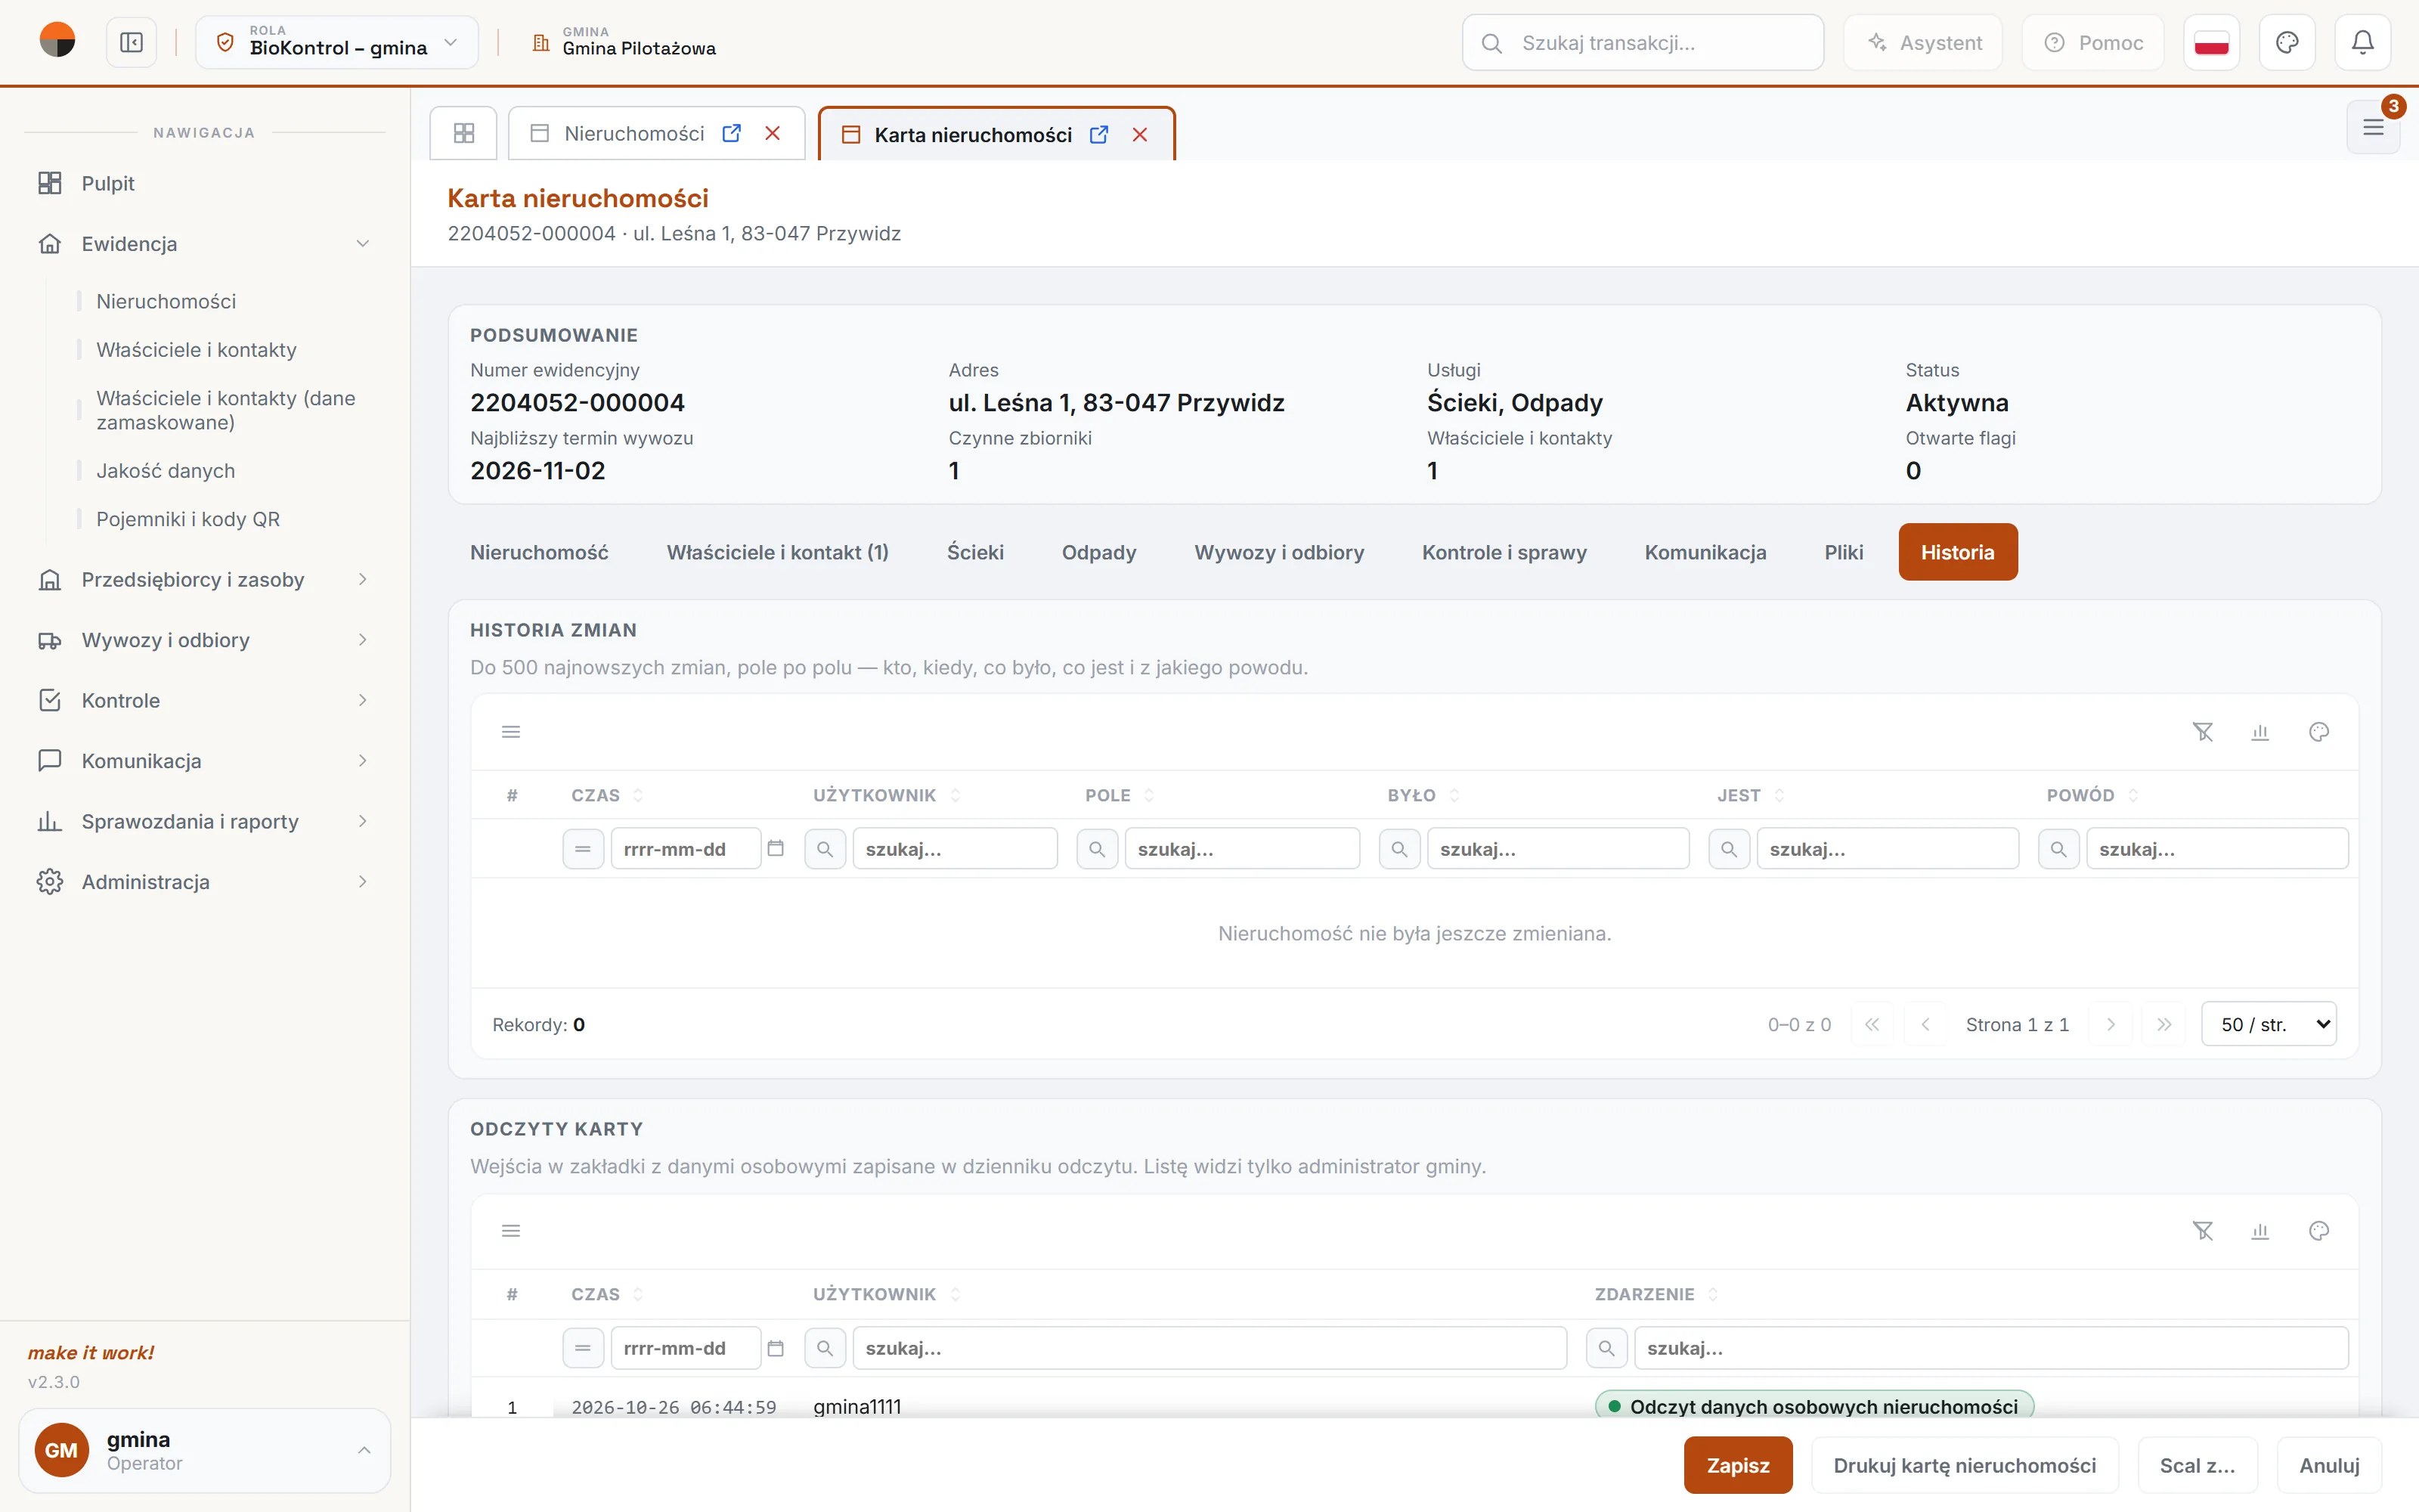Image resolution: width=2419 pixels, height=1512 pixels.
Task: Open the BioKontrol – gmina role dropdown
Action: pos(337,43)
